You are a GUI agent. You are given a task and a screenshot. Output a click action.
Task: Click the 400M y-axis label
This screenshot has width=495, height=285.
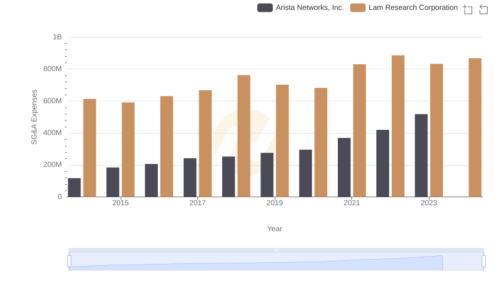pos(53,133)
